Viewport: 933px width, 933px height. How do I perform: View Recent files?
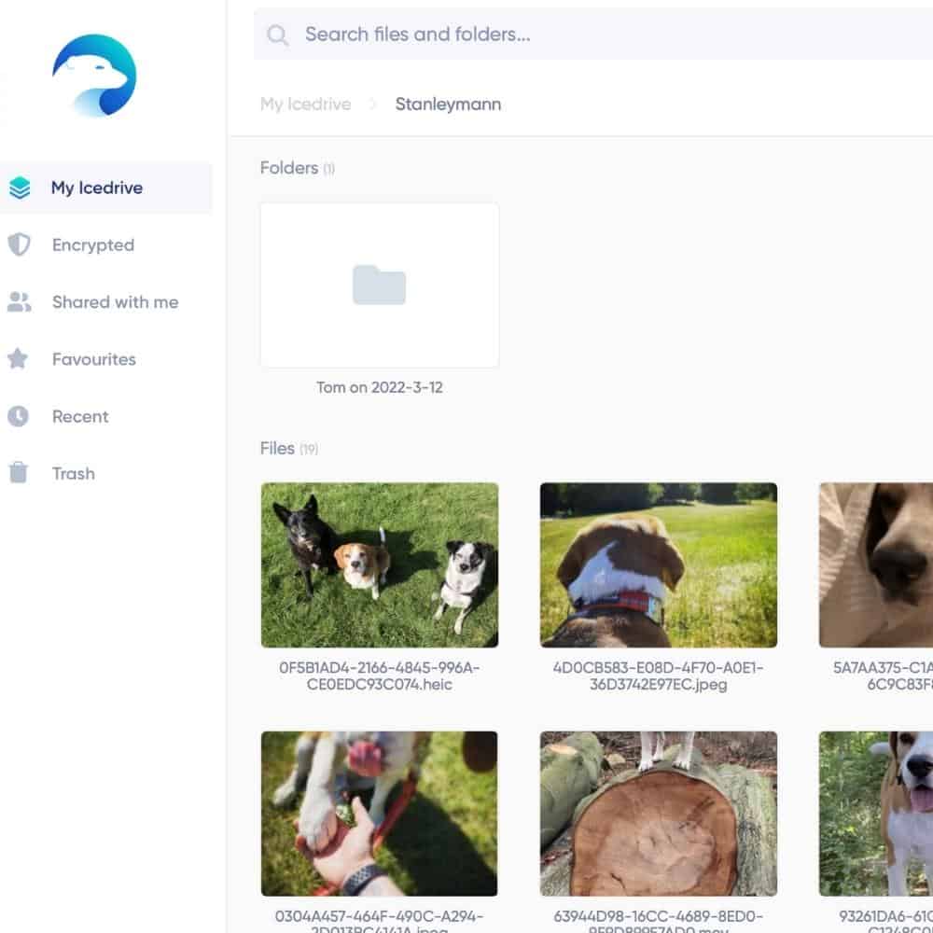(80, 416)
